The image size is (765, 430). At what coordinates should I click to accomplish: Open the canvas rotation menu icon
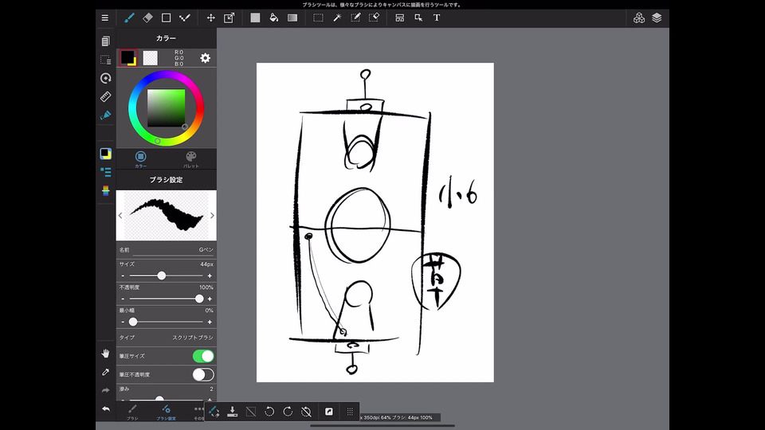(105, 79)
